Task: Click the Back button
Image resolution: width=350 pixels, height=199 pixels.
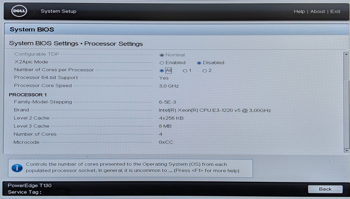Action: coord(325,189)
